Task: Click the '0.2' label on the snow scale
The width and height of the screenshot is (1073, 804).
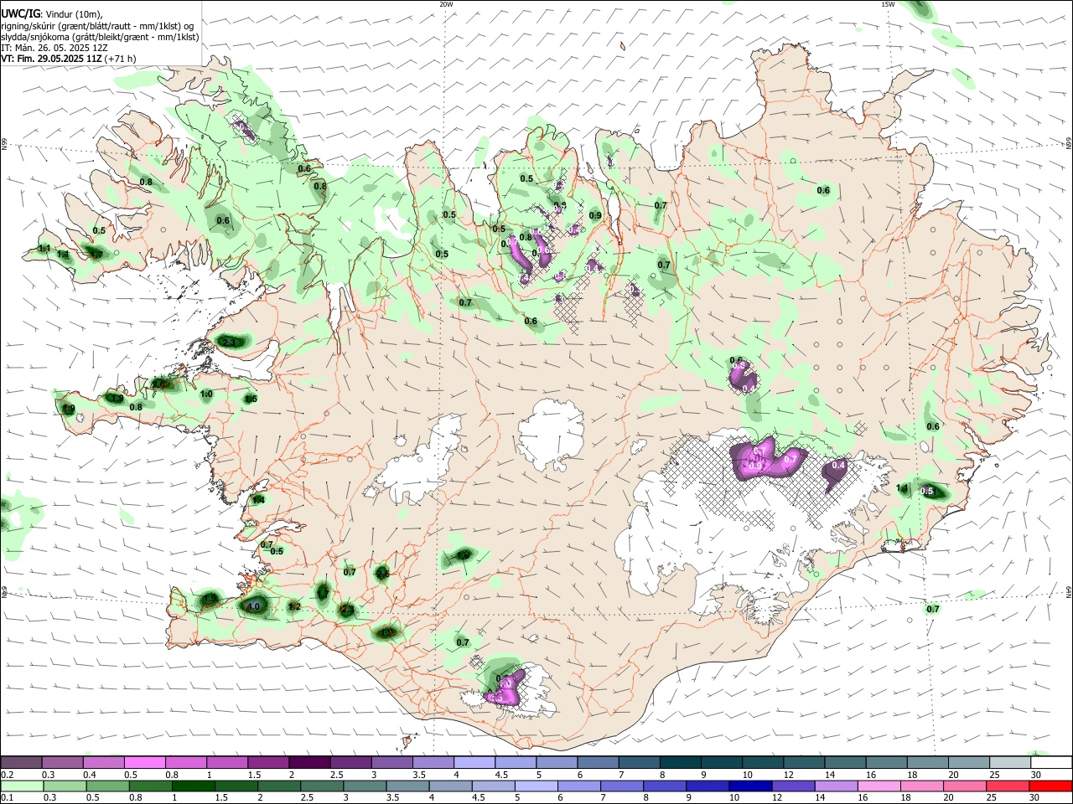Action: coord(6,775)
